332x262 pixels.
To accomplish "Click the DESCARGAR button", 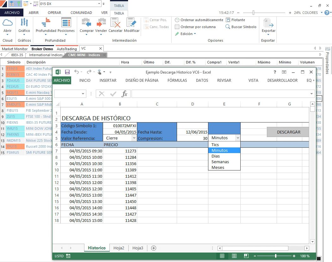I will click(x=288, y=132).
